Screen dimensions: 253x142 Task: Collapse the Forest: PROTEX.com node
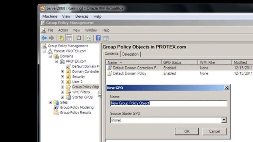click(x=44, y=51)
